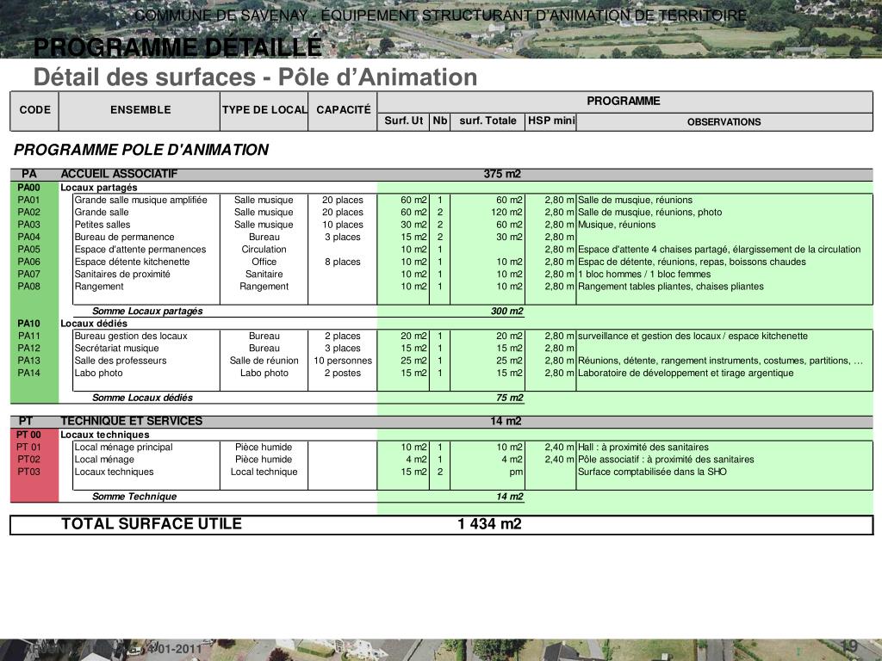Image resolution: width=882 pixels, height=661 pixels.
Task: Click the 'PA00' code cell
Action: [x=28, y=188]
